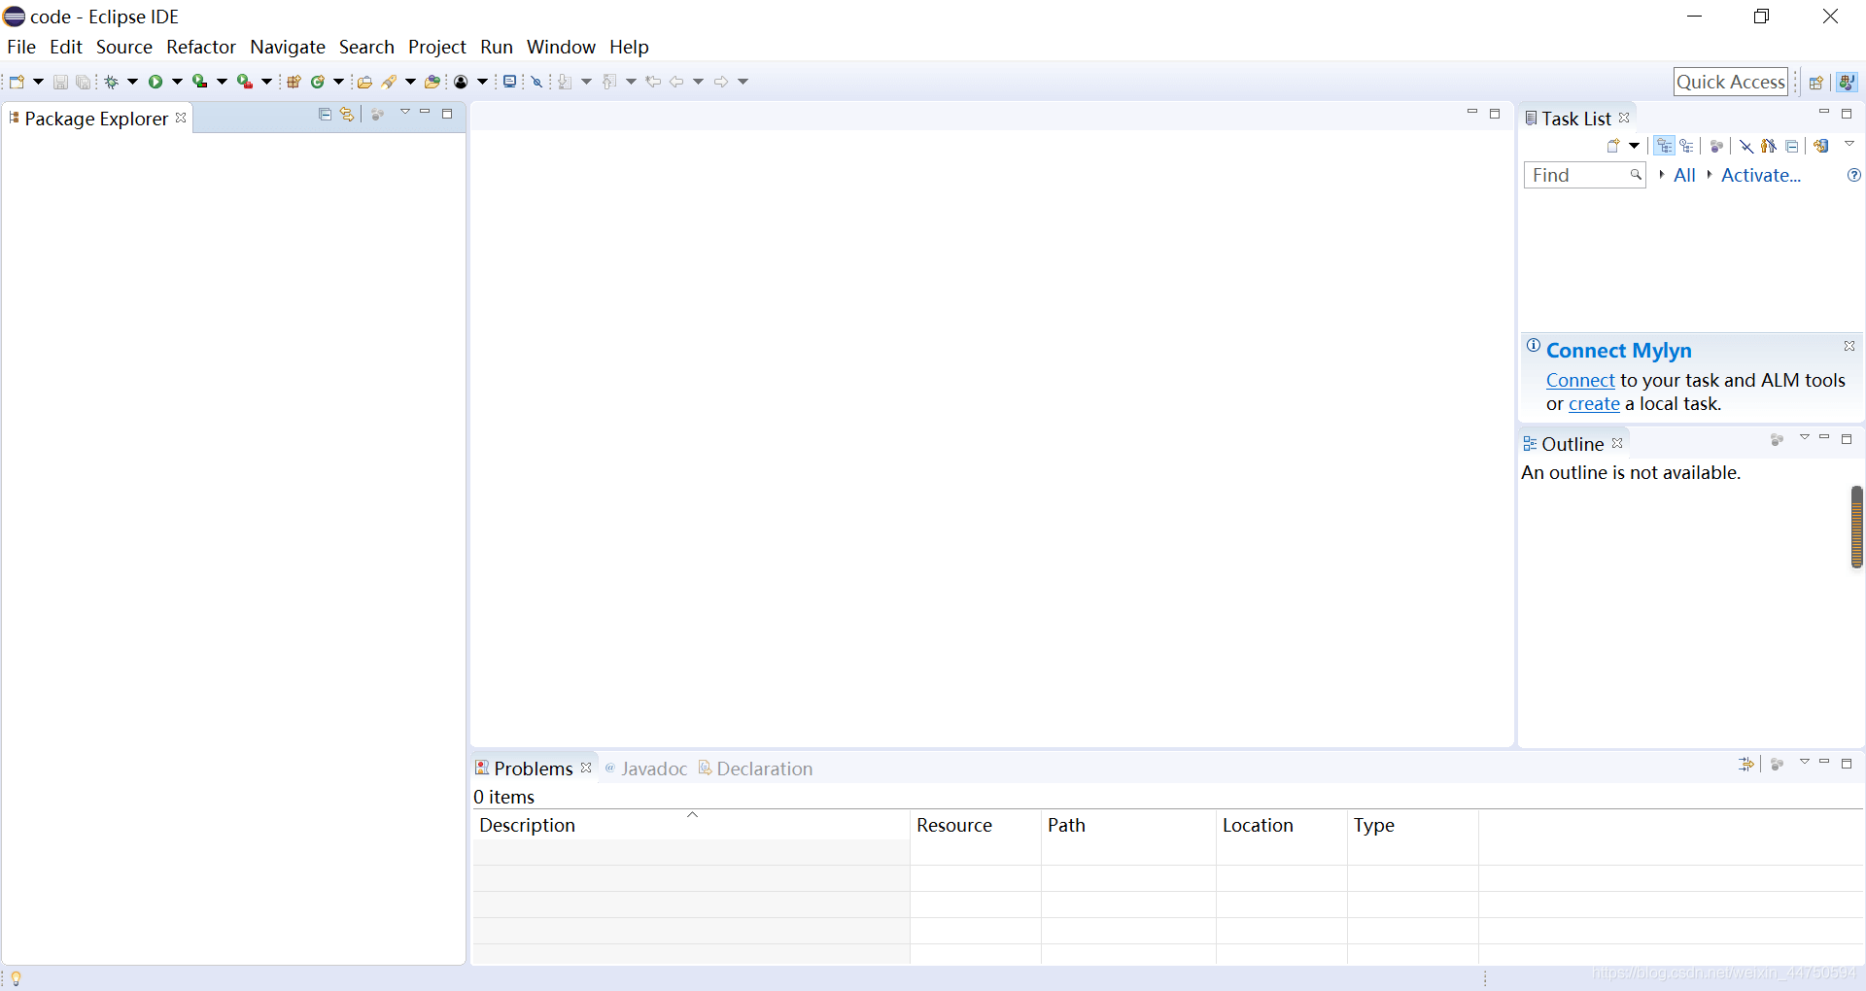Click New Task icon in Task List

click(1613, 146)
